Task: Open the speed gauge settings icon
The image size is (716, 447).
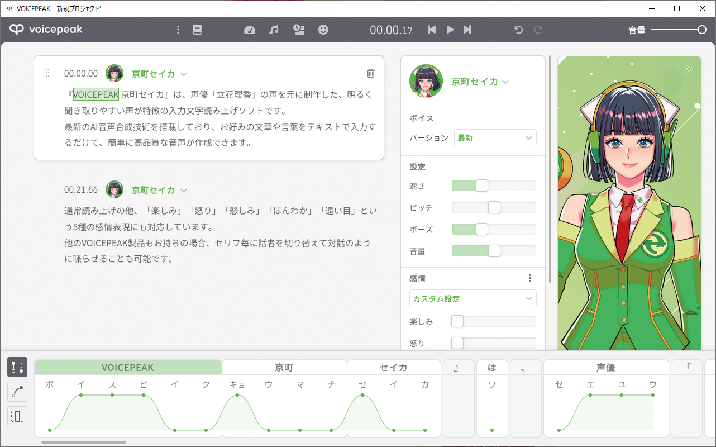Action: (x=250, y=30)
